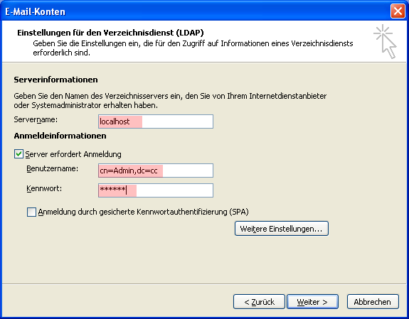Image resolution: width=409 pixels, height=319 pixels.
Task: Click the Anmeldeinformationen section heading
Action: point(60,136)
